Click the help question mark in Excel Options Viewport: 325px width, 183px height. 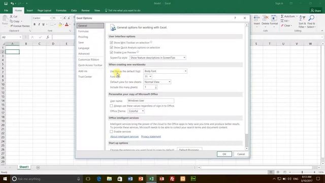235,18
